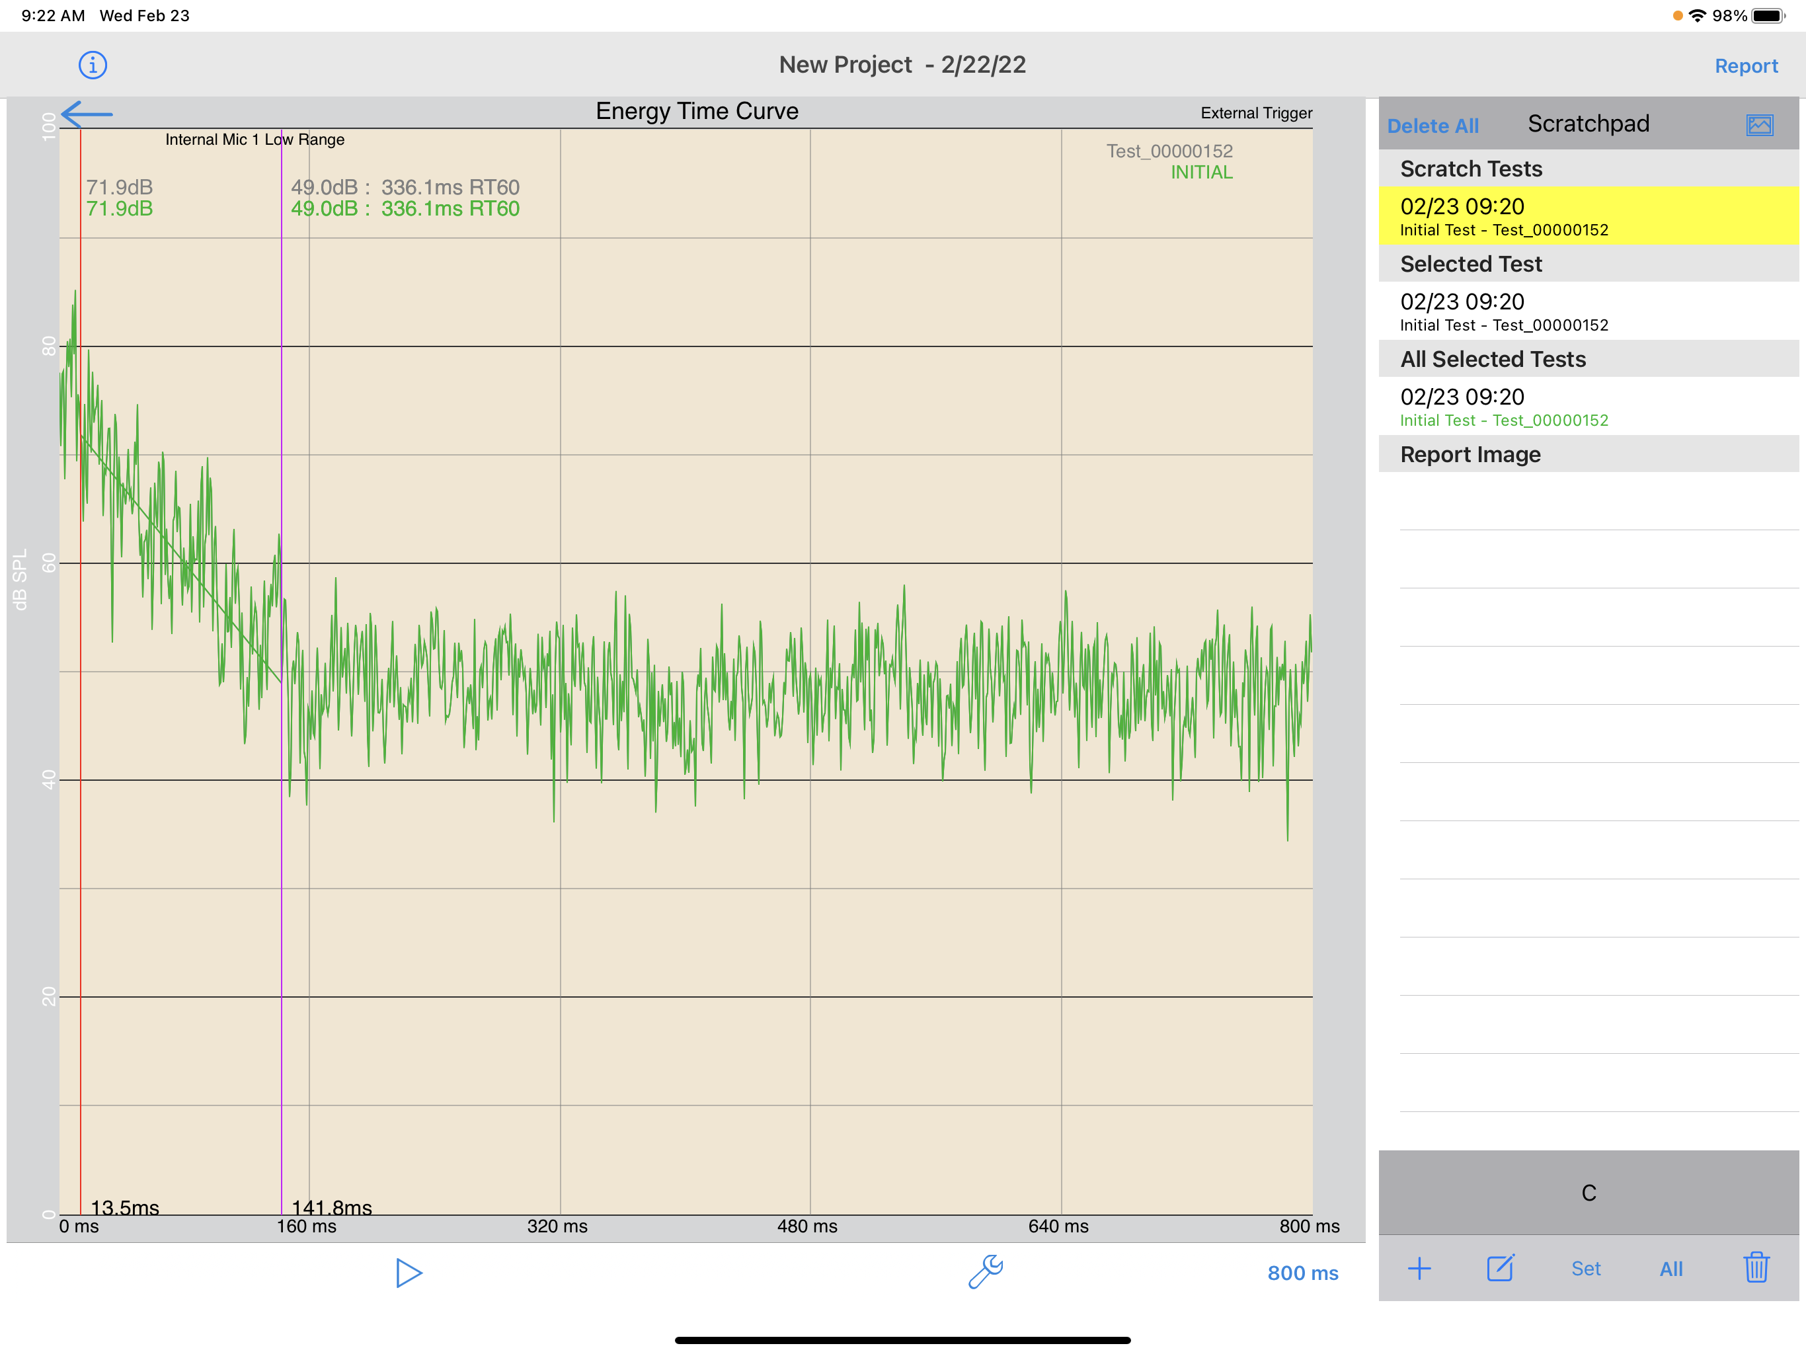Viewport: 1806px width, 1354px height.
Task: Tap the Report Image section header
Action: tap(1588, 454)
